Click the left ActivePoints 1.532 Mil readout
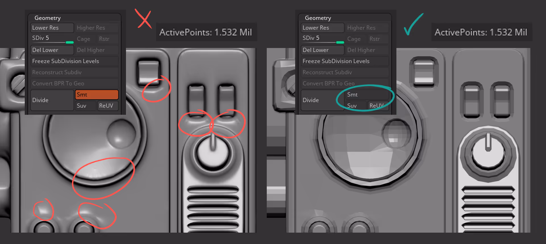This screenshot has height=244, width=546. (206, 32)
